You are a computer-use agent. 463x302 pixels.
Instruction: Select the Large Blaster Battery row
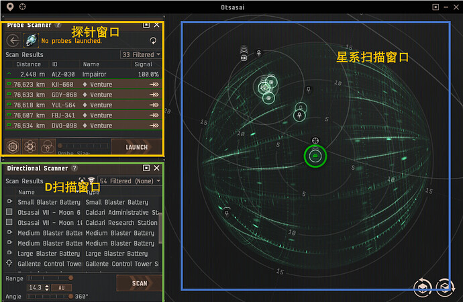[82, 254]
